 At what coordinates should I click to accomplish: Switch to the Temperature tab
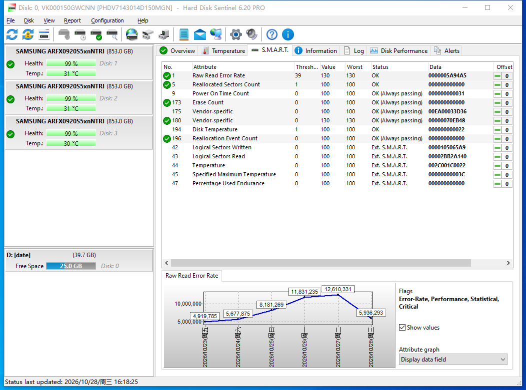pyautogui.click(x=224, y=50)
